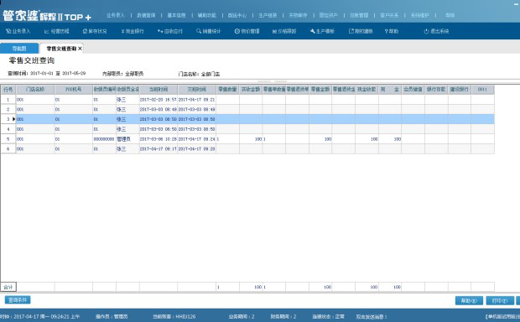This screenshot has width=520, height=322.
Task: Click the 建设银行 column header
Action: pos(460,90)
